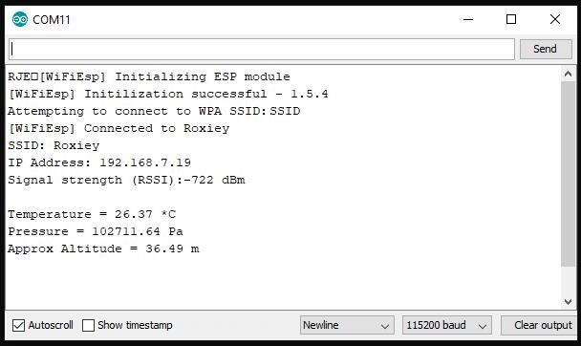Viewport: 581px width, 346px height.
Task: Click the scrollbar down arrow
Action: (x=568, y=302)
